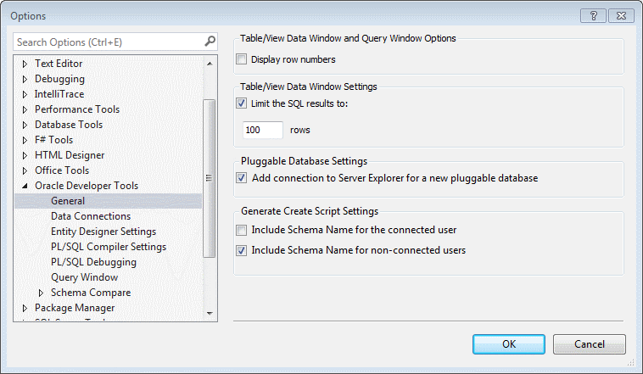This screenshot has width=643, height=374.
Task: Toggle Add connection to Server Explorer option
Action: click(242, 178)
